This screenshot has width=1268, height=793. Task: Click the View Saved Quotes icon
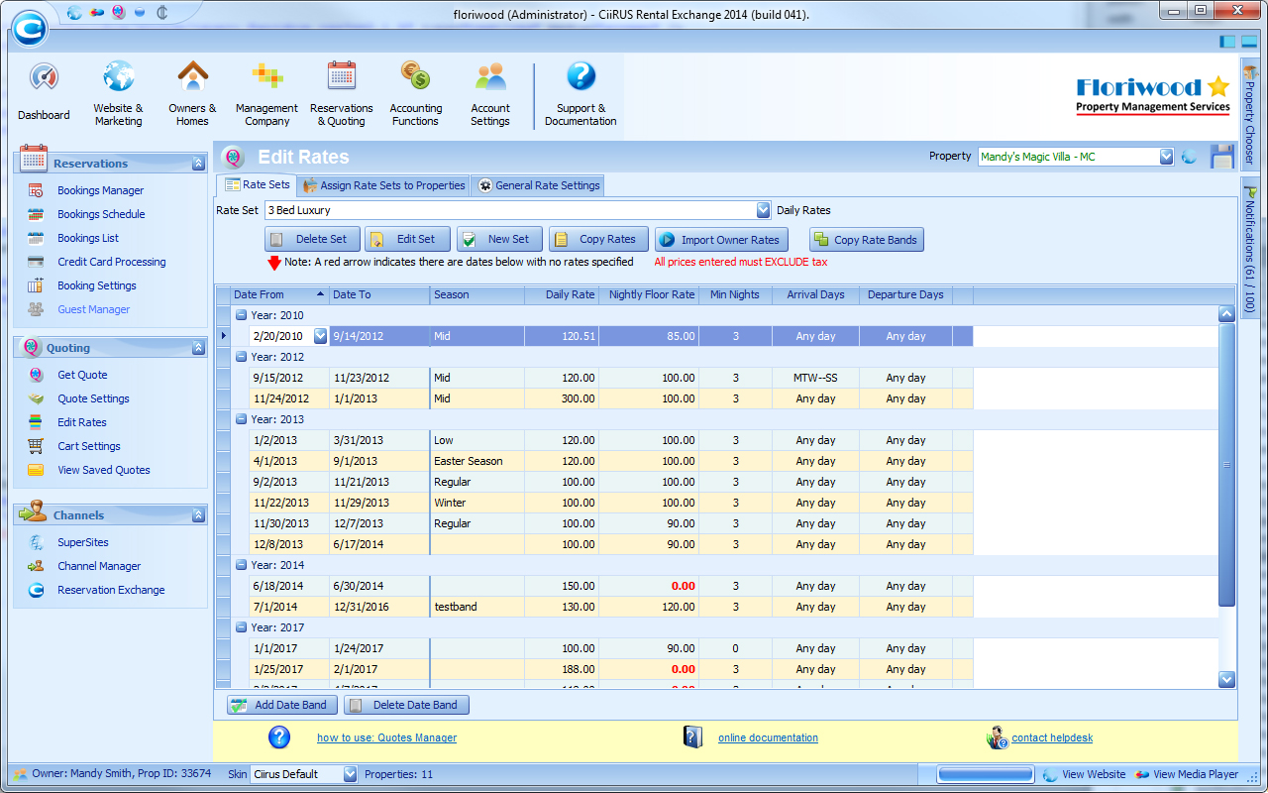pyautogui.click(x=36, y=470)
